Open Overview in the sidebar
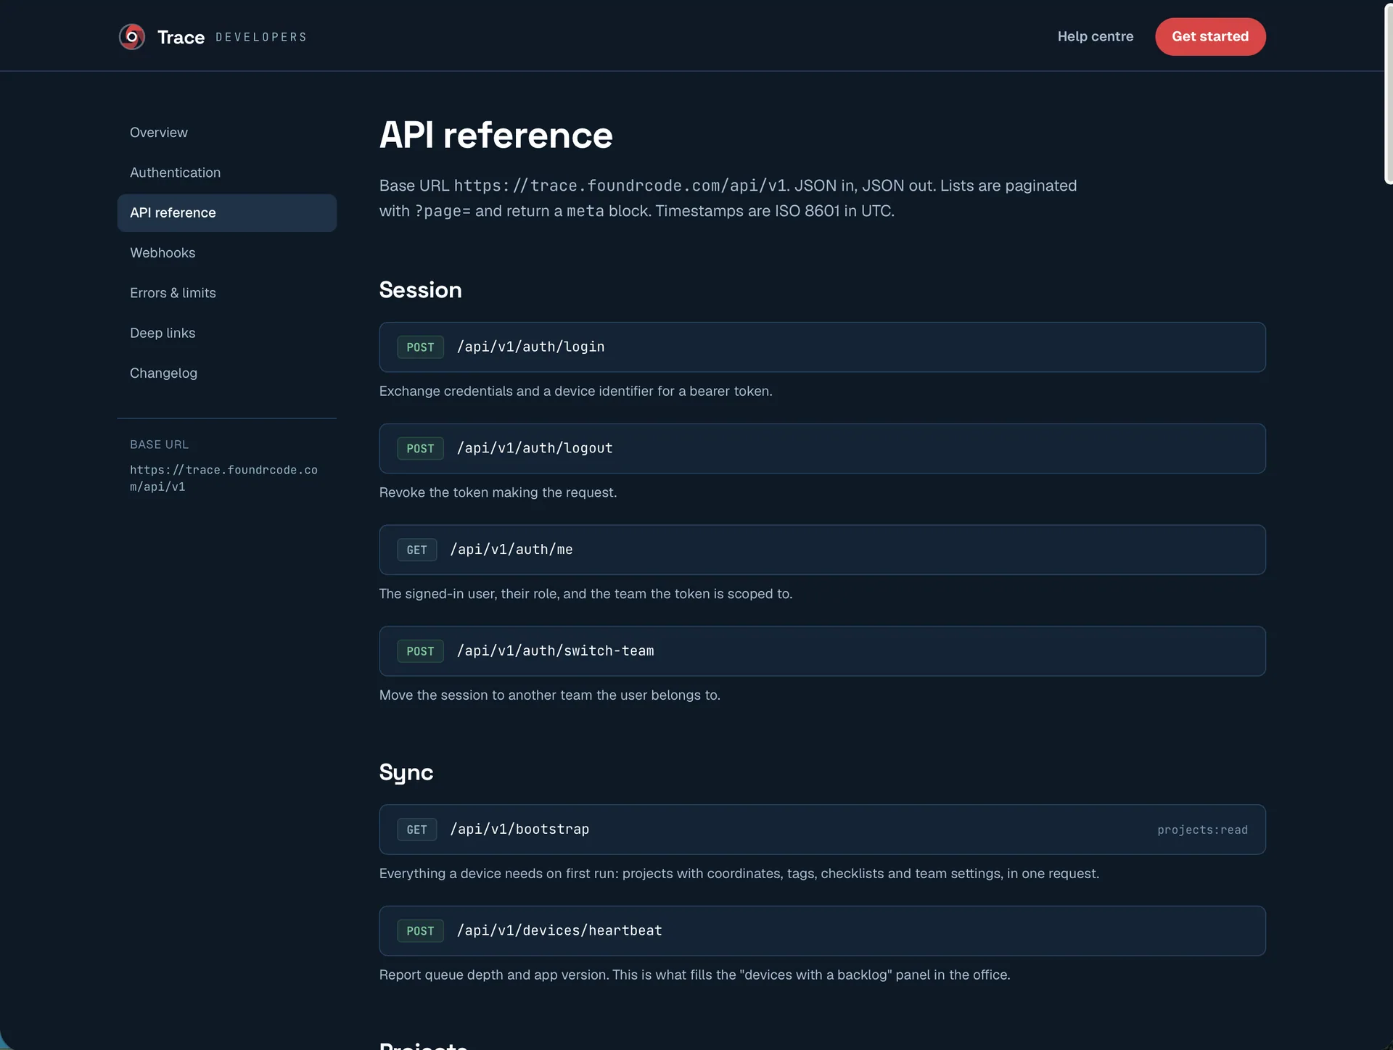The height and width of the screenshot is (1050, 1393). [226, 133]
